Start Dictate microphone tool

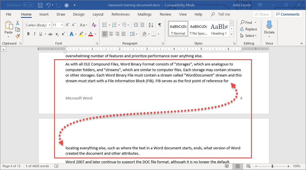tap(269, 27)
